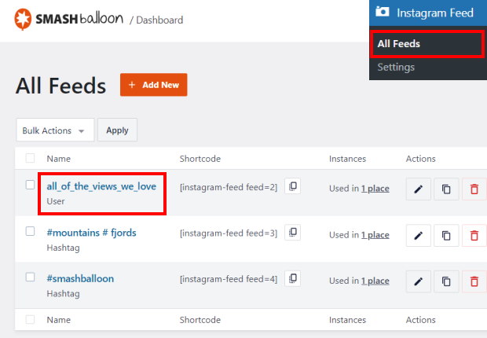This screenshot has height=338, width=487.
Task: Open Settings in the sidebar menu
Action: point(396,67)
